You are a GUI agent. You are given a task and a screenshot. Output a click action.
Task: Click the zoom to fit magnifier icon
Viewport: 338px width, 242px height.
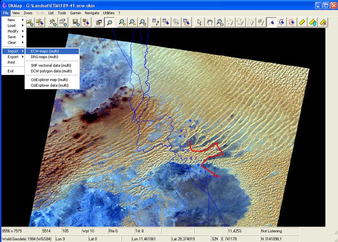tap(143, 22)
